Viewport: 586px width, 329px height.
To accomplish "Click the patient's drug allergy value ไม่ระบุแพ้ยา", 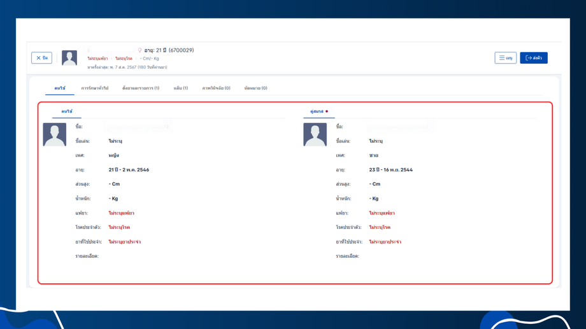I will [121, 213].
